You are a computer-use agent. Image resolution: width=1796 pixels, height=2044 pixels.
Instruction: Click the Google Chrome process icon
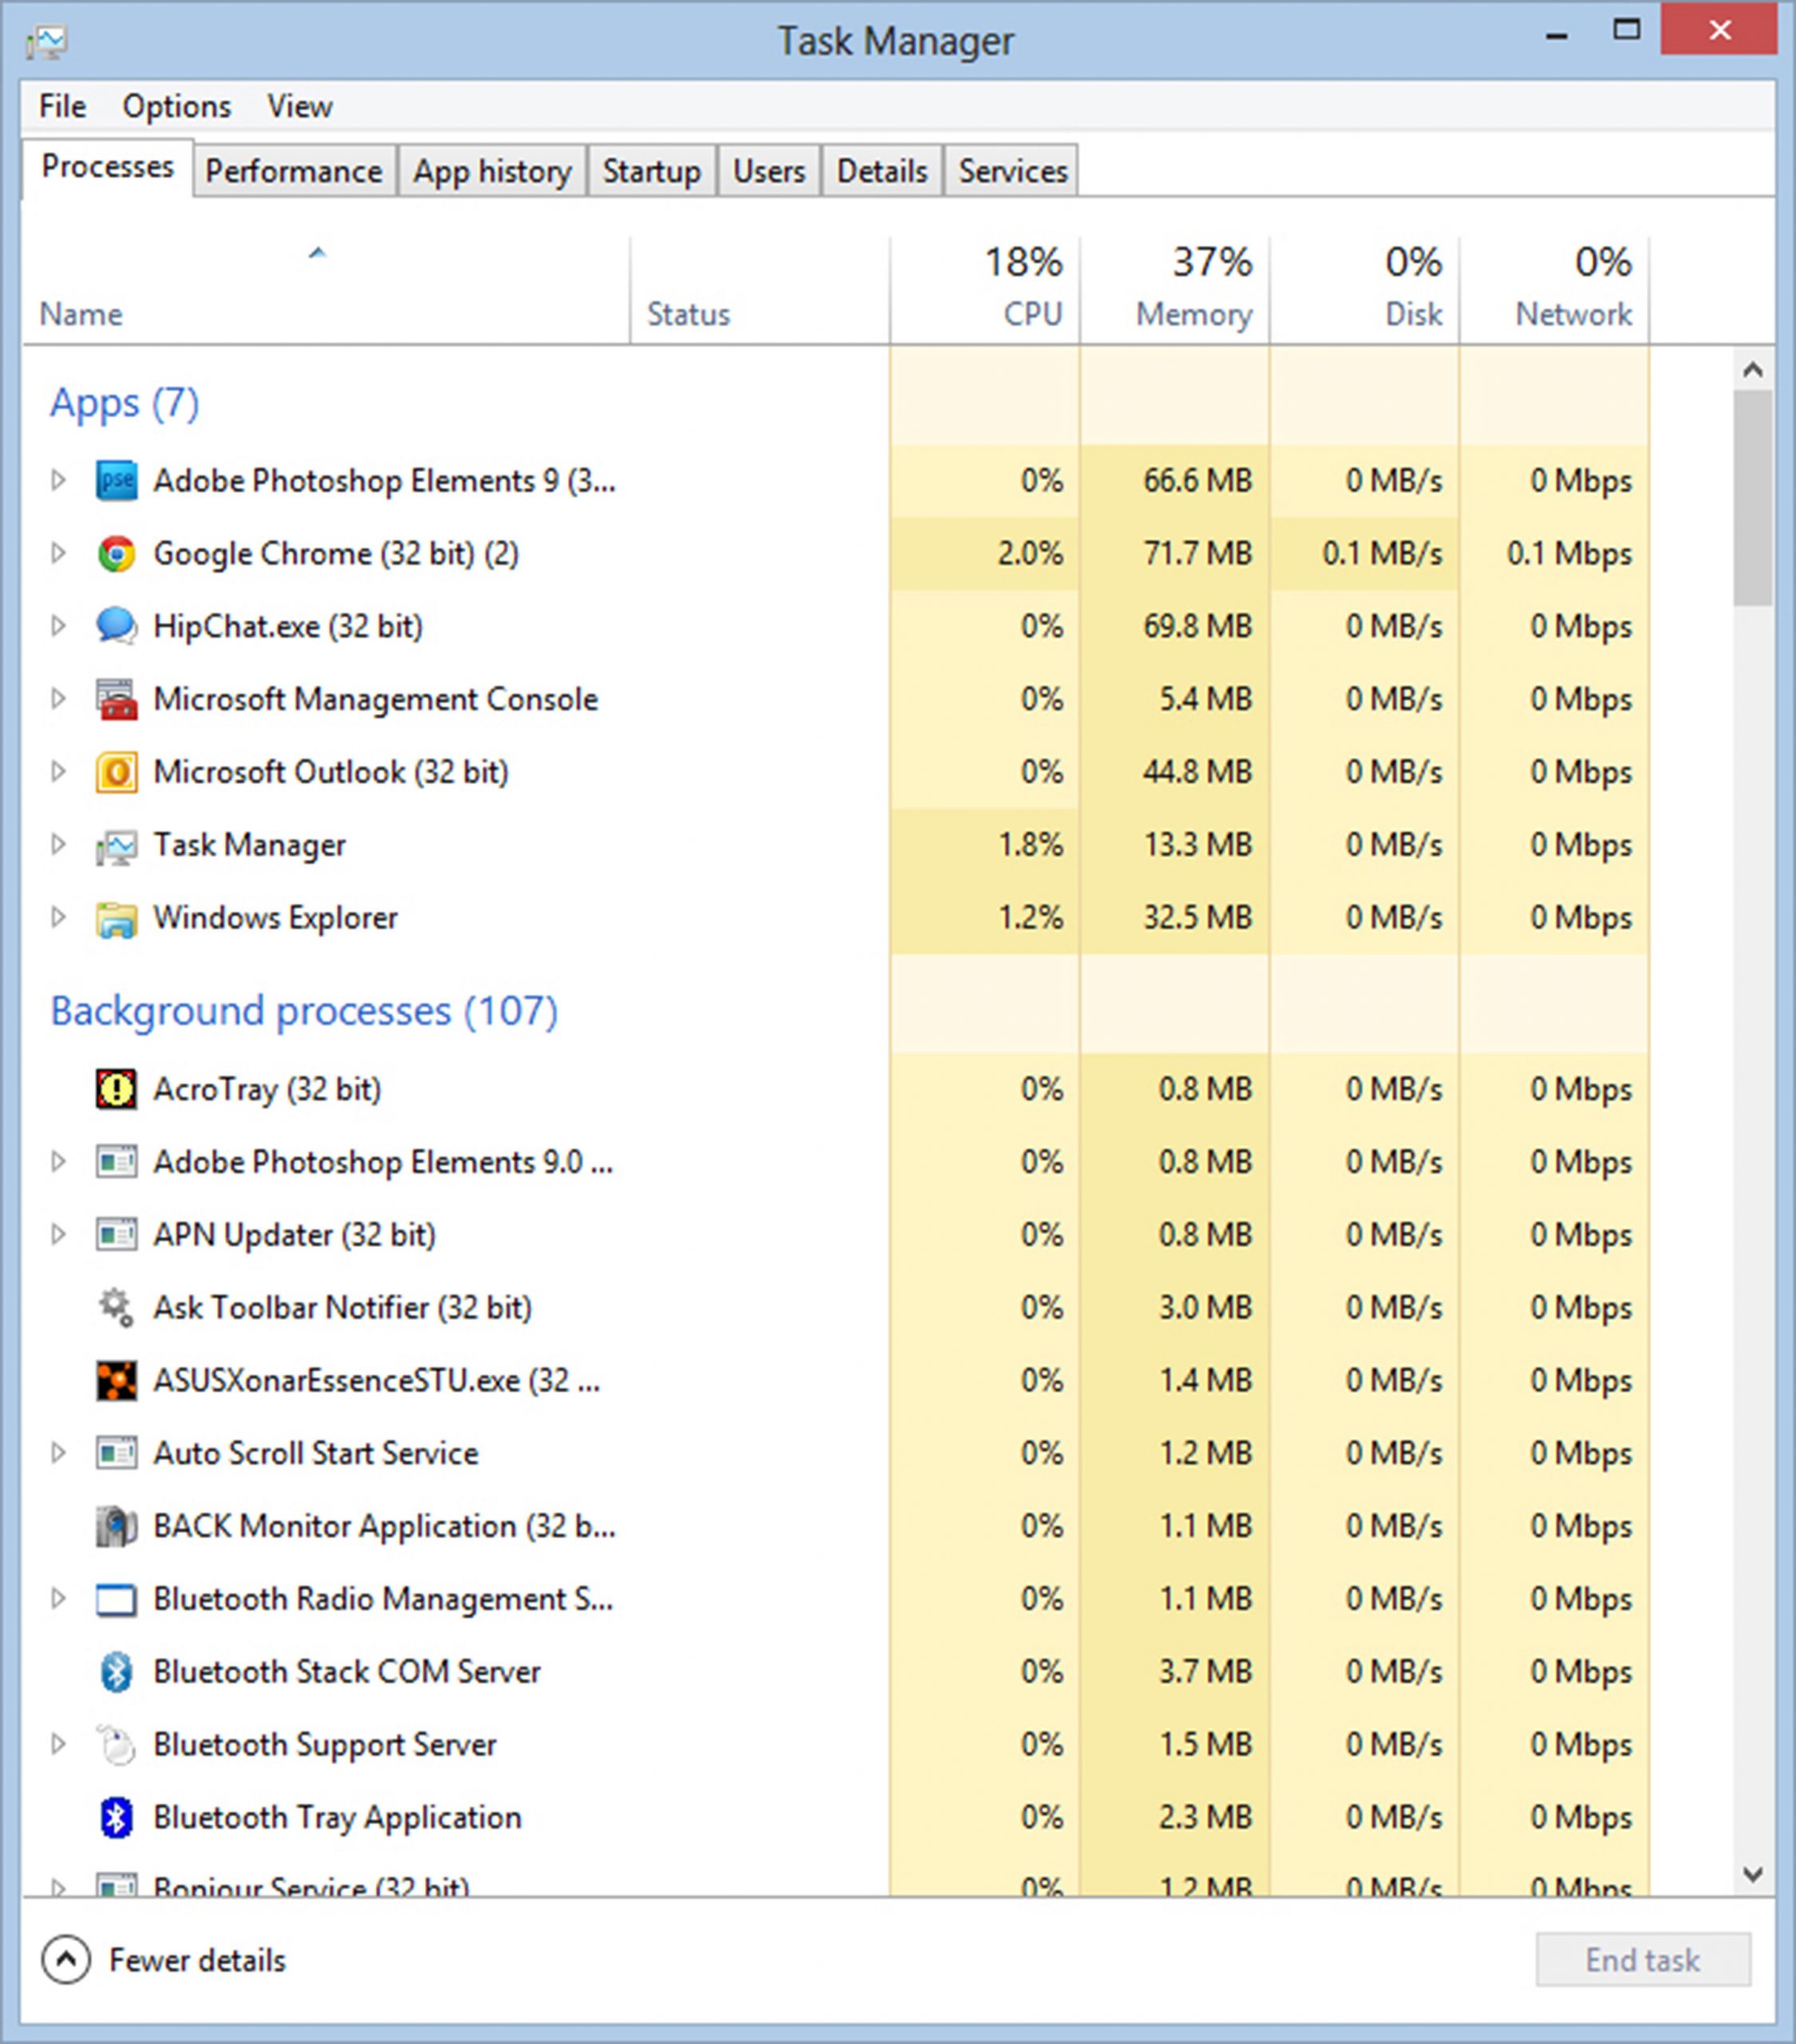click(116, 553)
